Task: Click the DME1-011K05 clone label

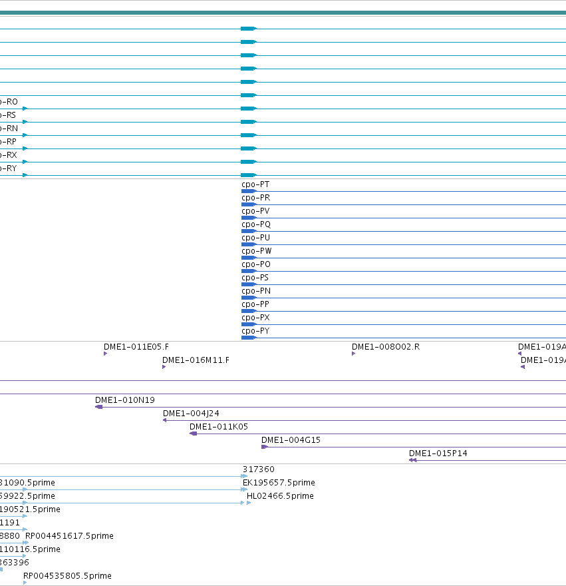Action: pyautogui.click(x=219, y=427)
